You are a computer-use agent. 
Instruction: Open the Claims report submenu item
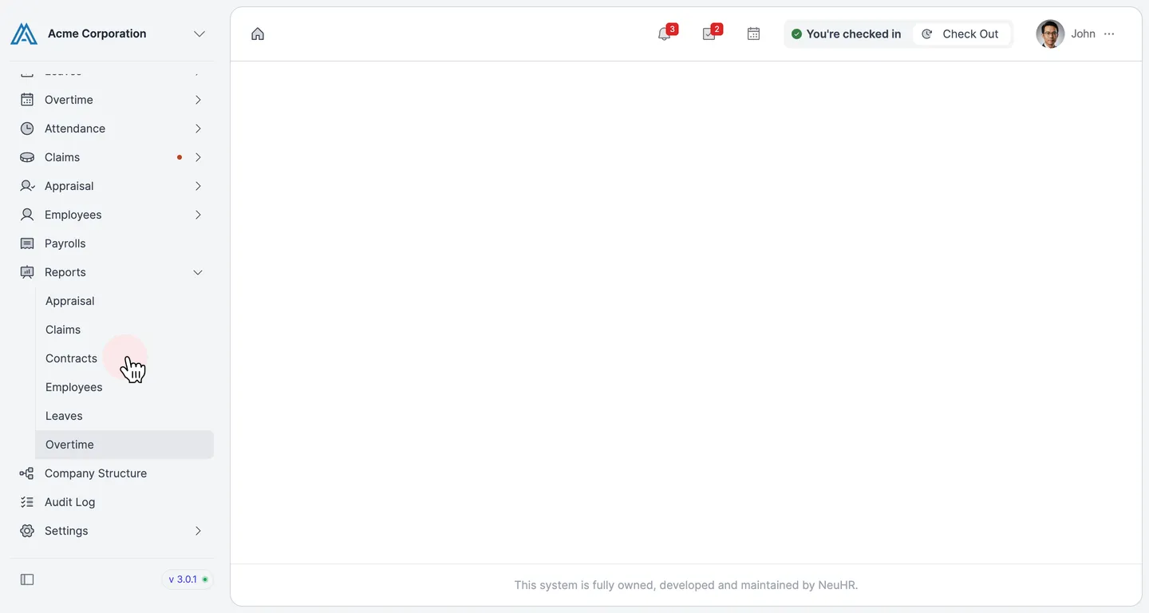pos(124,330)
